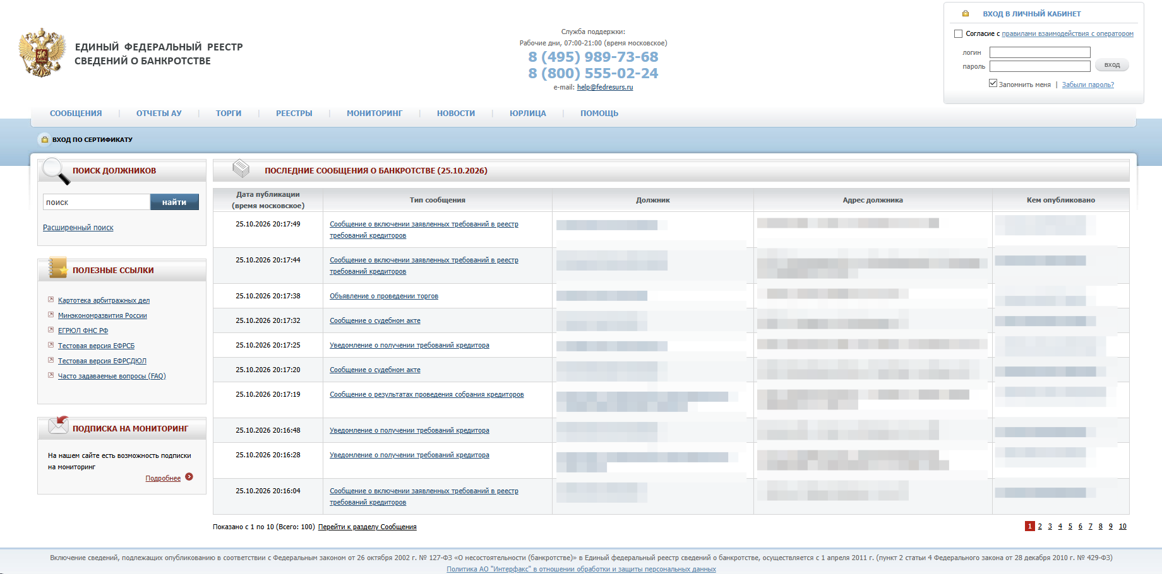Open the РЕЕСТРЫ menu item
1162x574 pixels.
pos(294,114)
